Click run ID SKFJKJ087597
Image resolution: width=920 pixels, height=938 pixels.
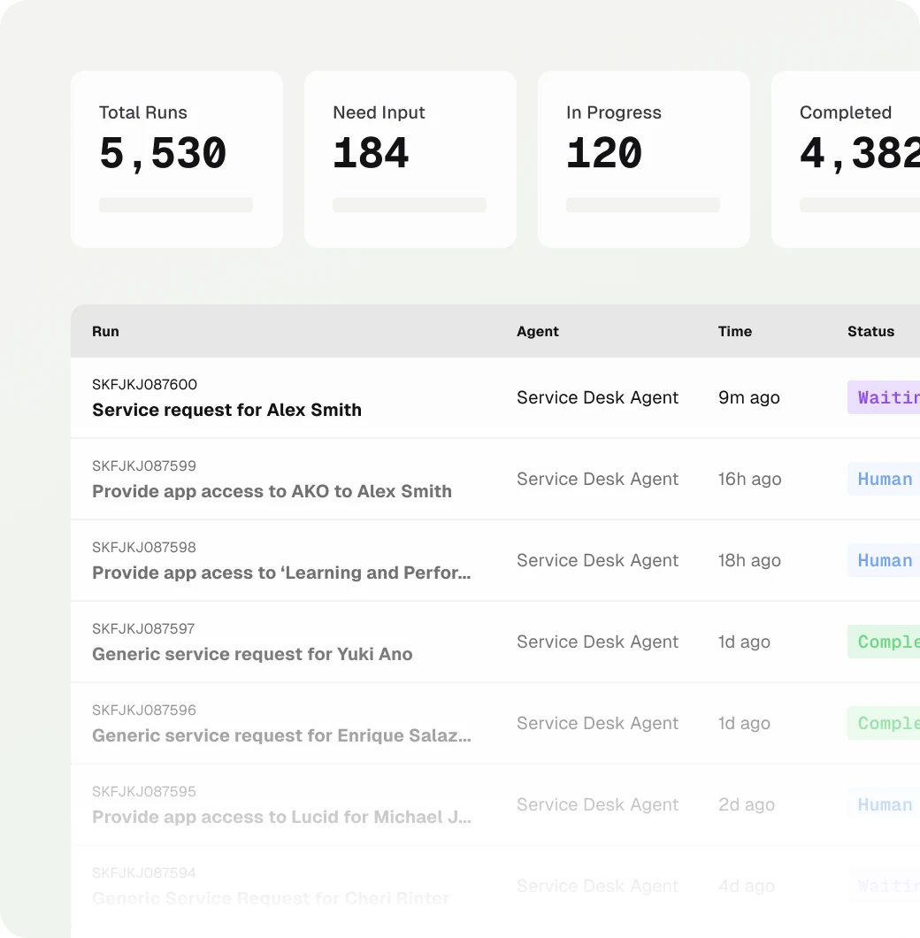[143, 628]
